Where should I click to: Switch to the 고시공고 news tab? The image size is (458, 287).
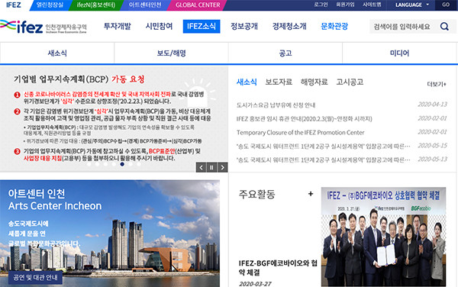click(350, 82)
